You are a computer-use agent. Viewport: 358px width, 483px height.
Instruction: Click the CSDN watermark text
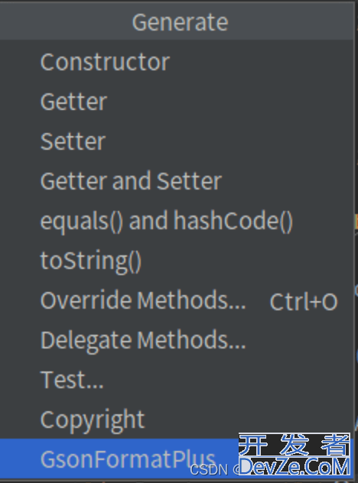point(209,470)
